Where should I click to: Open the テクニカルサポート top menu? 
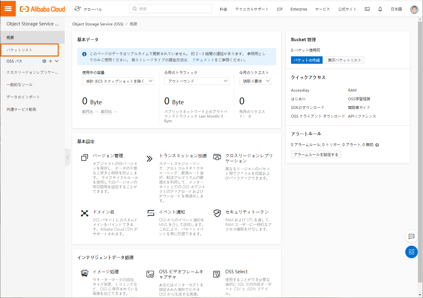[x=252, y=9]
